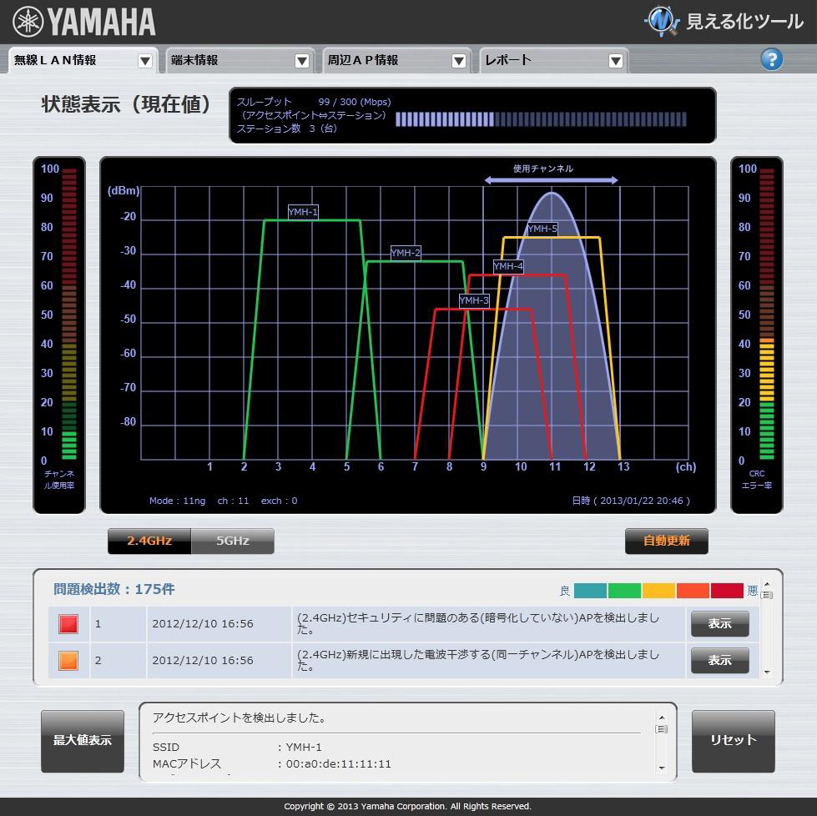Click the teal 良 color swatch in legend
This screenshot has width=817, height=816.
590,591
